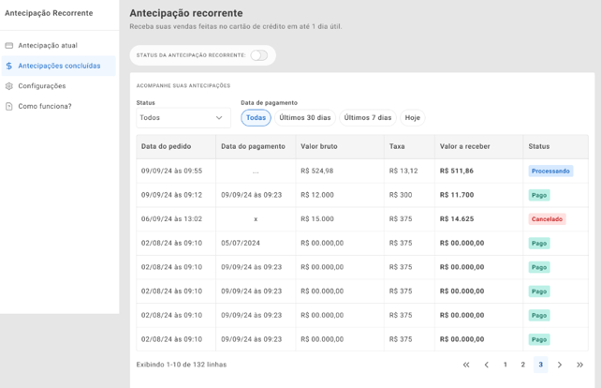Go to page 1 of results

pos(506,365)
